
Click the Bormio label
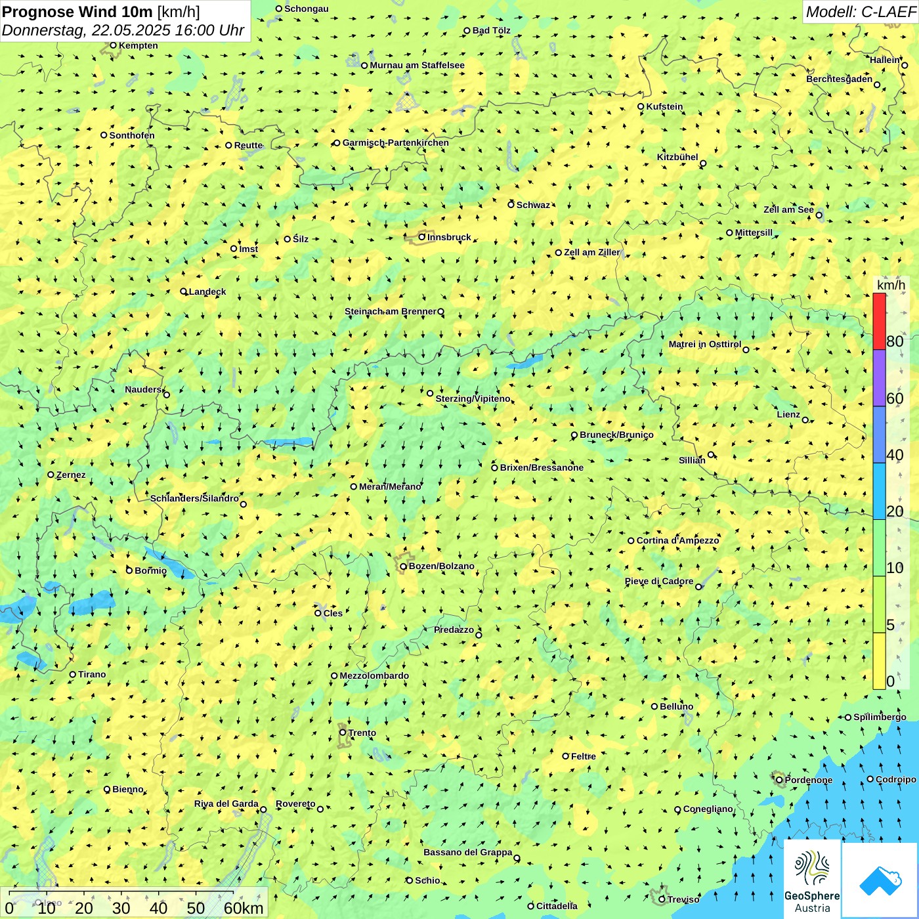point(151,570)
